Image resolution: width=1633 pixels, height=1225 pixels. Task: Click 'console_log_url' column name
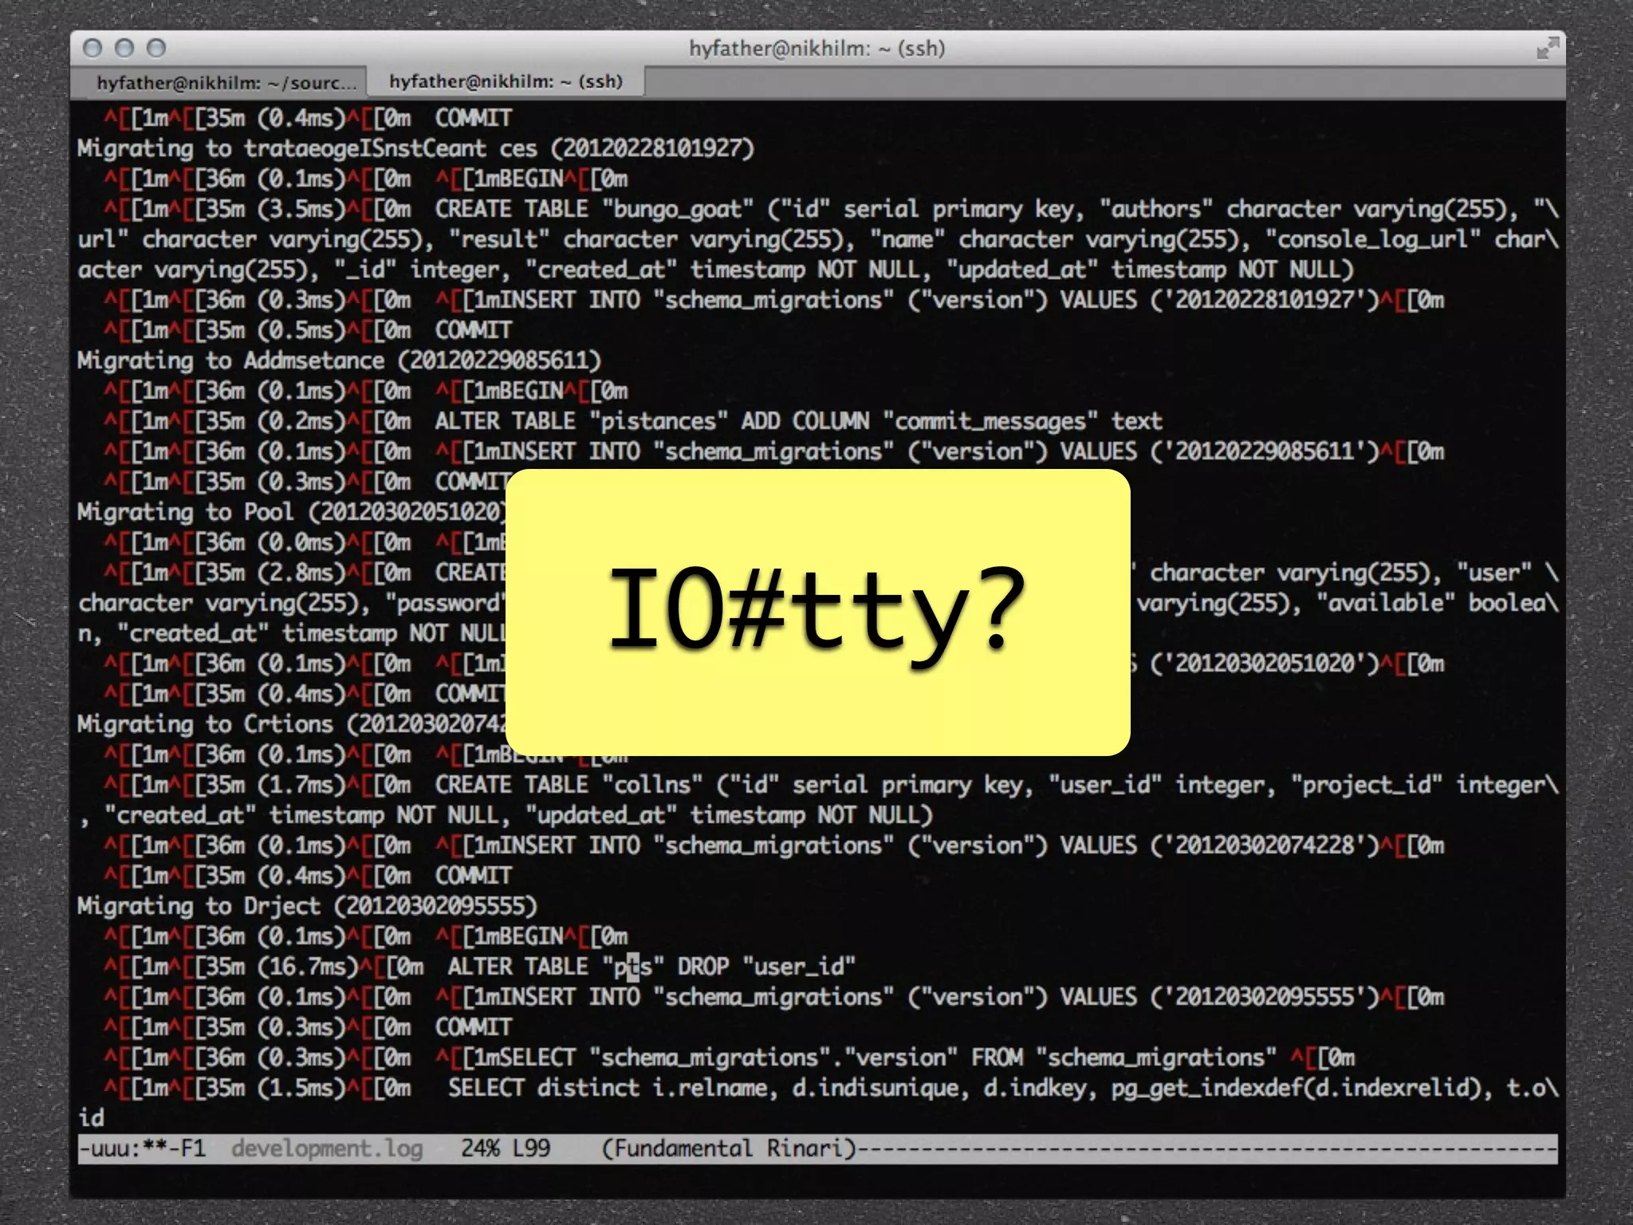[x=1372, y=239]
